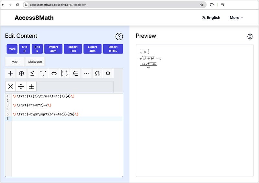The height and width of the screenshot is (183, 259).
Task: Click Export a8m button
Action: tap(93, 49)
